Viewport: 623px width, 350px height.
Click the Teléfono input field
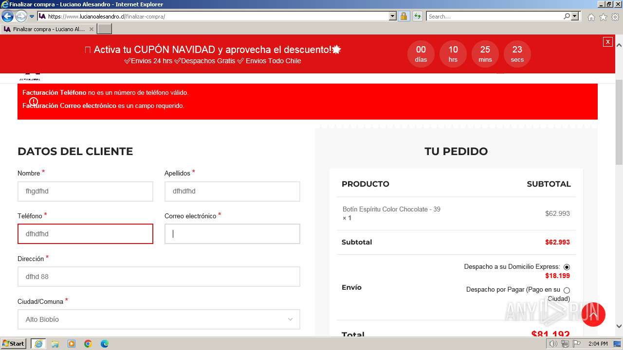click(85, 234)
